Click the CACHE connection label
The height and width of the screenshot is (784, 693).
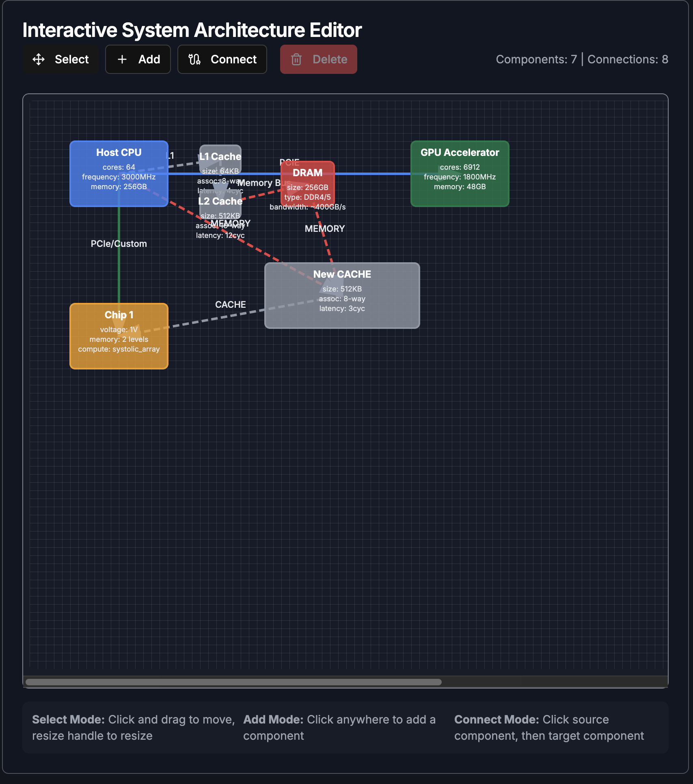pos(231,305)
